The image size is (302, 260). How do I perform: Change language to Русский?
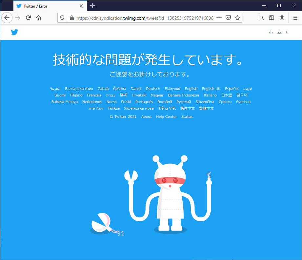pyautogui.click(x=184, y=102)
